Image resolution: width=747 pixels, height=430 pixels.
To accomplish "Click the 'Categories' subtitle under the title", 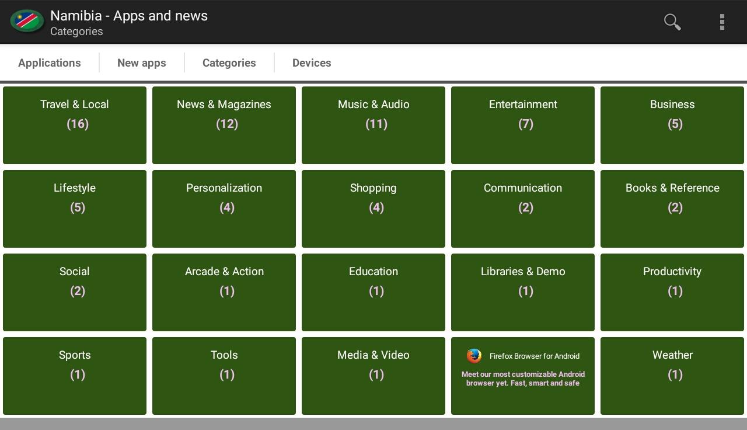I will click(x=76, y=32).
